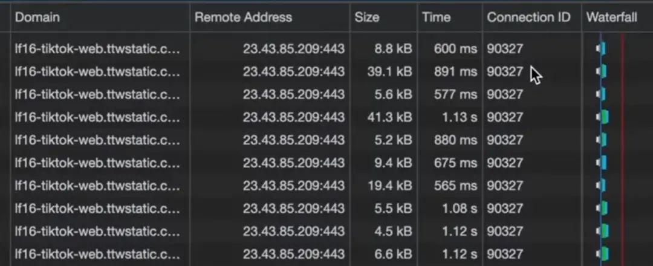Click waterfall bar of the 19.4 kB request
This screenshot has height=266, width=653.
602,186
